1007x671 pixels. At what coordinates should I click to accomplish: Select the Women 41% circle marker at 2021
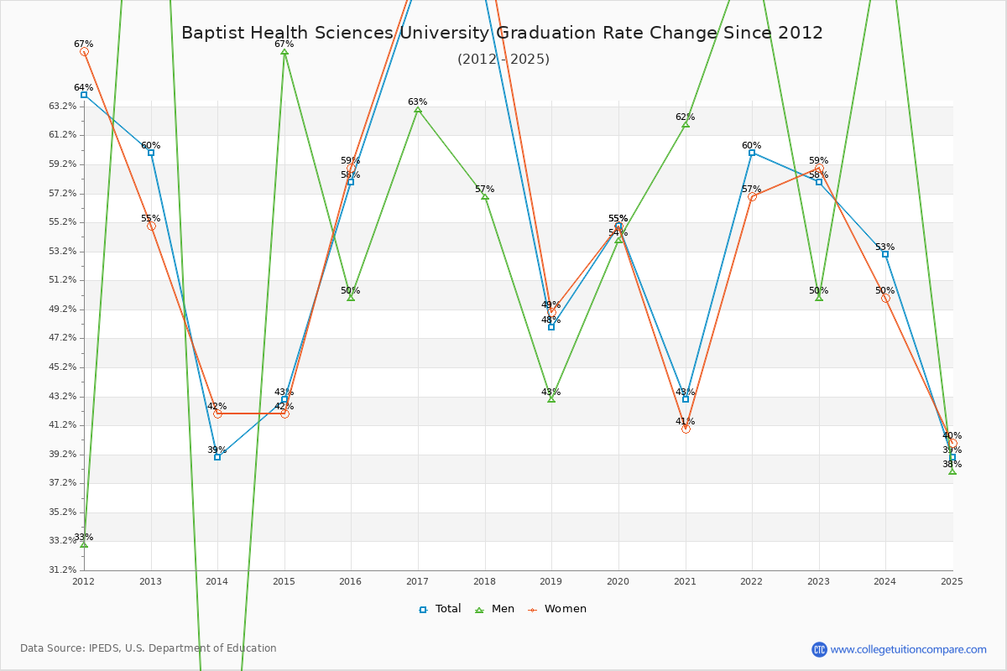point(686,429)
